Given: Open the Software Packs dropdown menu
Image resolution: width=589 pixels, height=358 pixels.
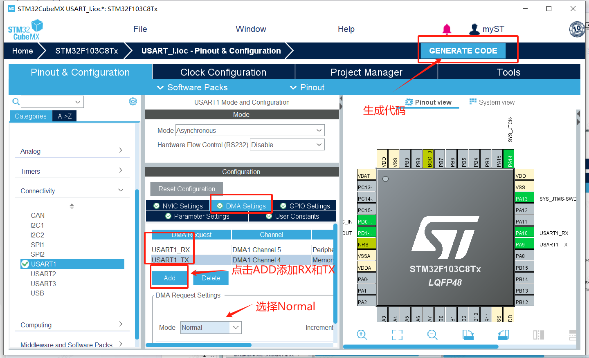Looking at the screenshot, I should click(192, 87).
